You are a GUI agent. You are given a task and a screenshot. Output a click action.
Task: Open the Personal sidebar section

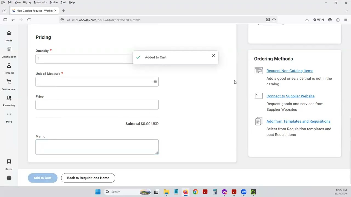pos(9,68)
